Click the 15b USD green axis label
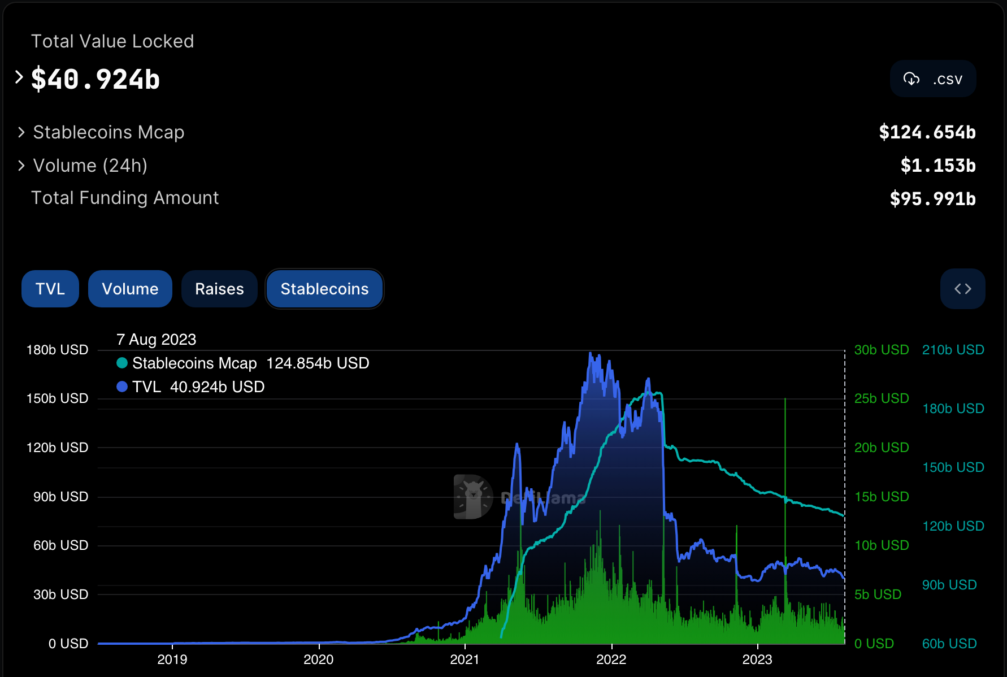 coord(882,497)
